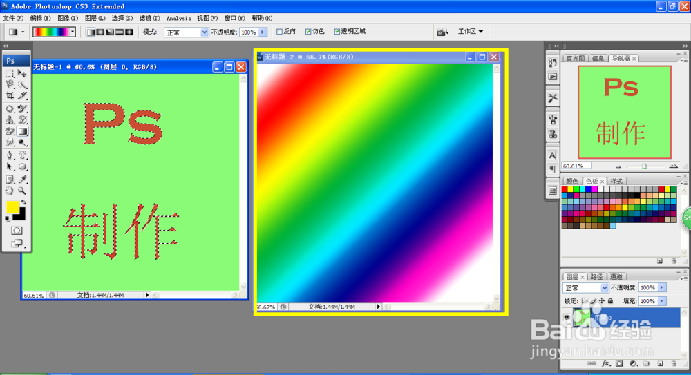The height and width of the screenshot is (375, 691).
Task: Select the Type tool
Action: click(x=22, y=155)
